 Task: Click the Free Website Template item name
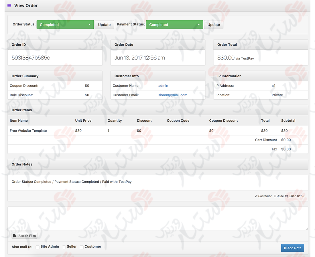(28, 130)
